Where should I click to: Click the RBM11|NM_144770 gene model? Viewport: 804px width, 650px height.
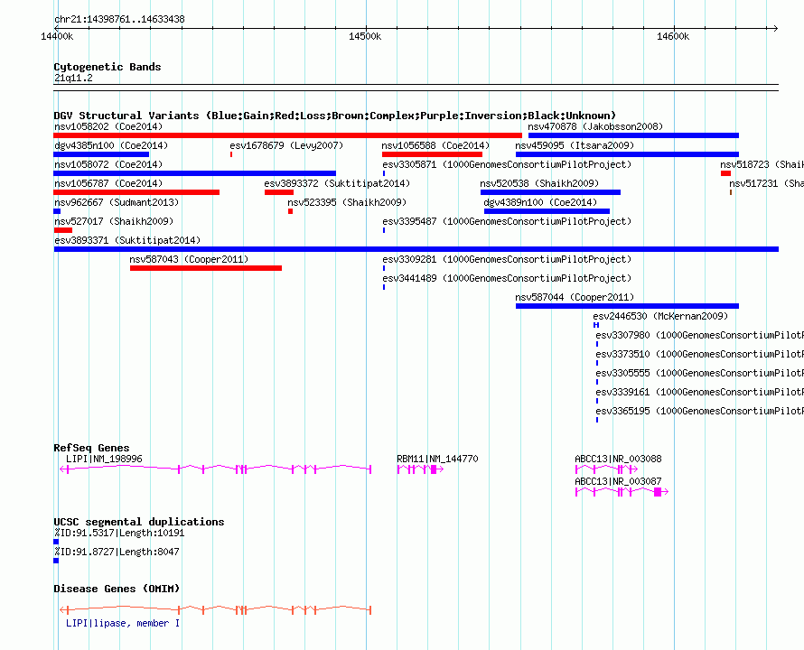(420, 469)
